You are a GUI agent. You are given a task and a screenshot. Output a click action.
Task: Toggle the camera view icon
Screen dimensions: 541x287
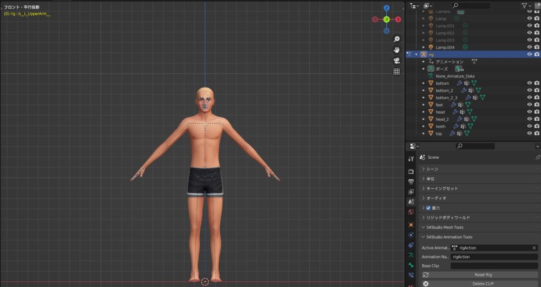[x=397, y=61]
